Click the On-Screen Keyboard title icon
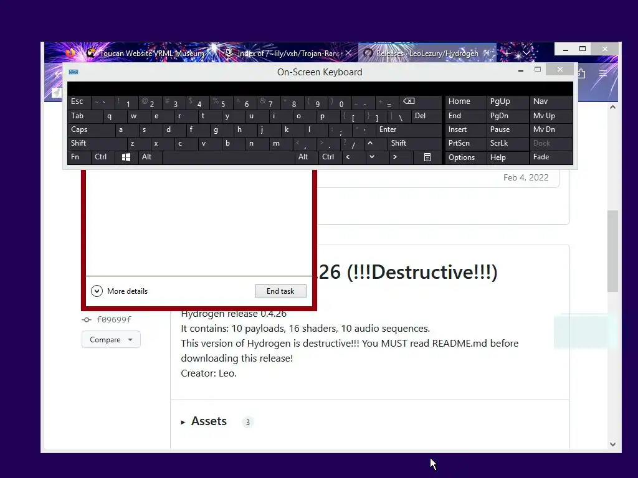Viewport: 638px width, 478px height. [x=74, y=72]
